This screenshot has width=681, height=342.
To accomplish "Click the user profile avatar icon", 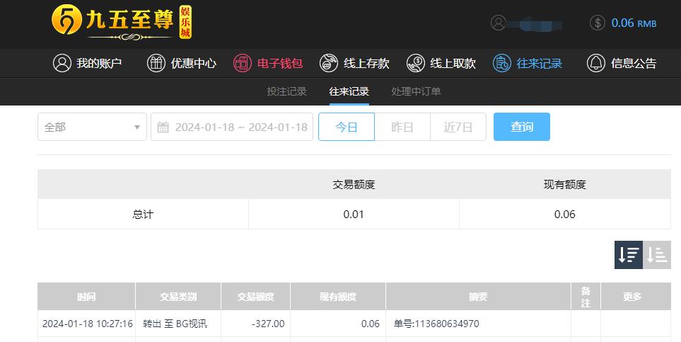I will click(498, 23).
